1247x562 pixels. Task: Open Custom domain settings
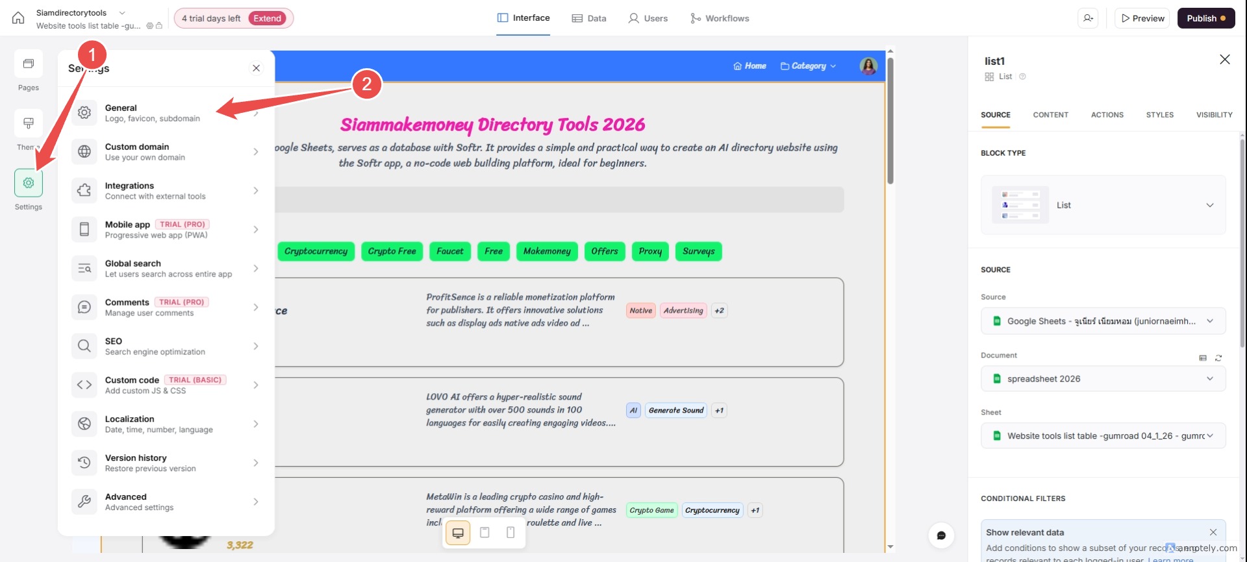point(166,152)
